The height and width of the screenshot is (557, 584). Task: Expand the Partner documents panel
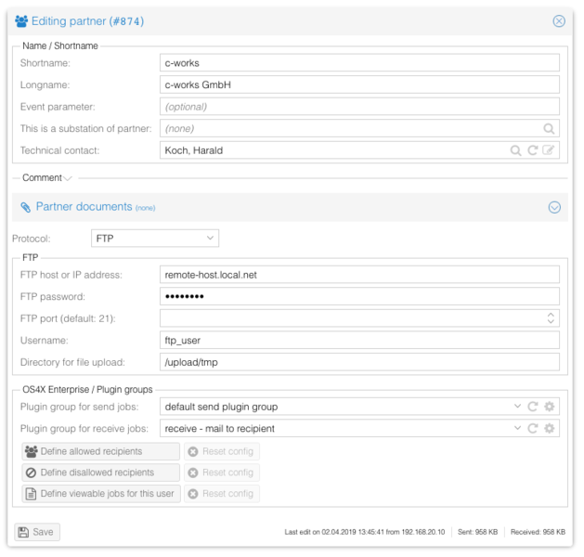554,207
